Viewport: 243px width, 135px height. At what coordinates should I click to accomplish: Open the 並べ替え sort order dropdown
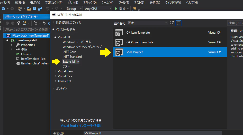(x=147, y=23)
